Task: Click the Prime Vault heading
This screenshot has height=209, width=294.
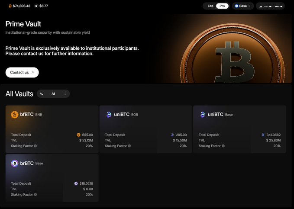Action: 23,24
